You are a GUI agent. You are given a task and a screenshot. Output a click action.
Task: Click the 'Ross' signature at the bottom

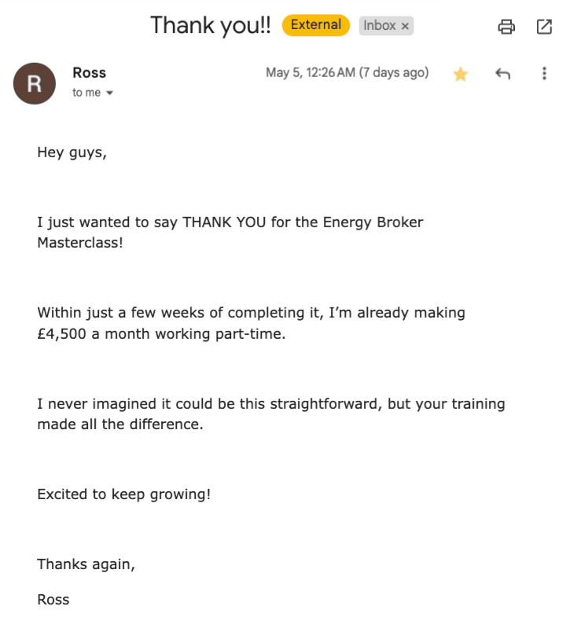pos(53,600)
